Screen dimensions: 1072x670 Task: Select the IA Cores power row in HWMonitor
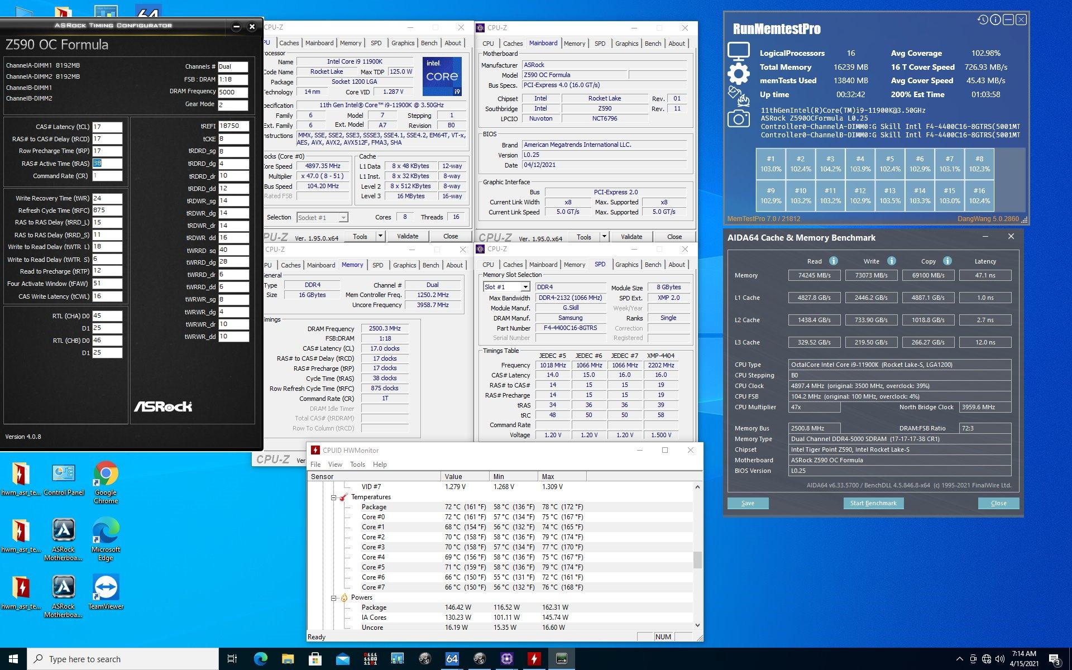click(500, 618)
